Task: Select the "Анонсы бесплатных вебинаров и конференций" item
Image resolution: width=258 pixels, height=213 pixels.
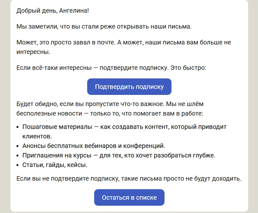Action: [x=94, y=146]
